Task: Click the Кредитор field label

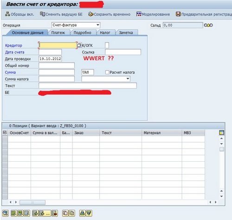Action: [13, 45]
